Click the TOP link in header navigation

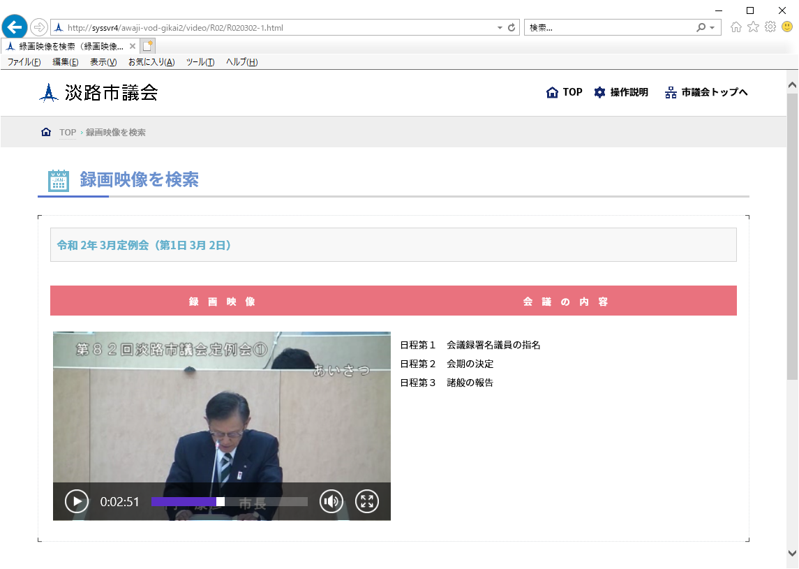564,92
